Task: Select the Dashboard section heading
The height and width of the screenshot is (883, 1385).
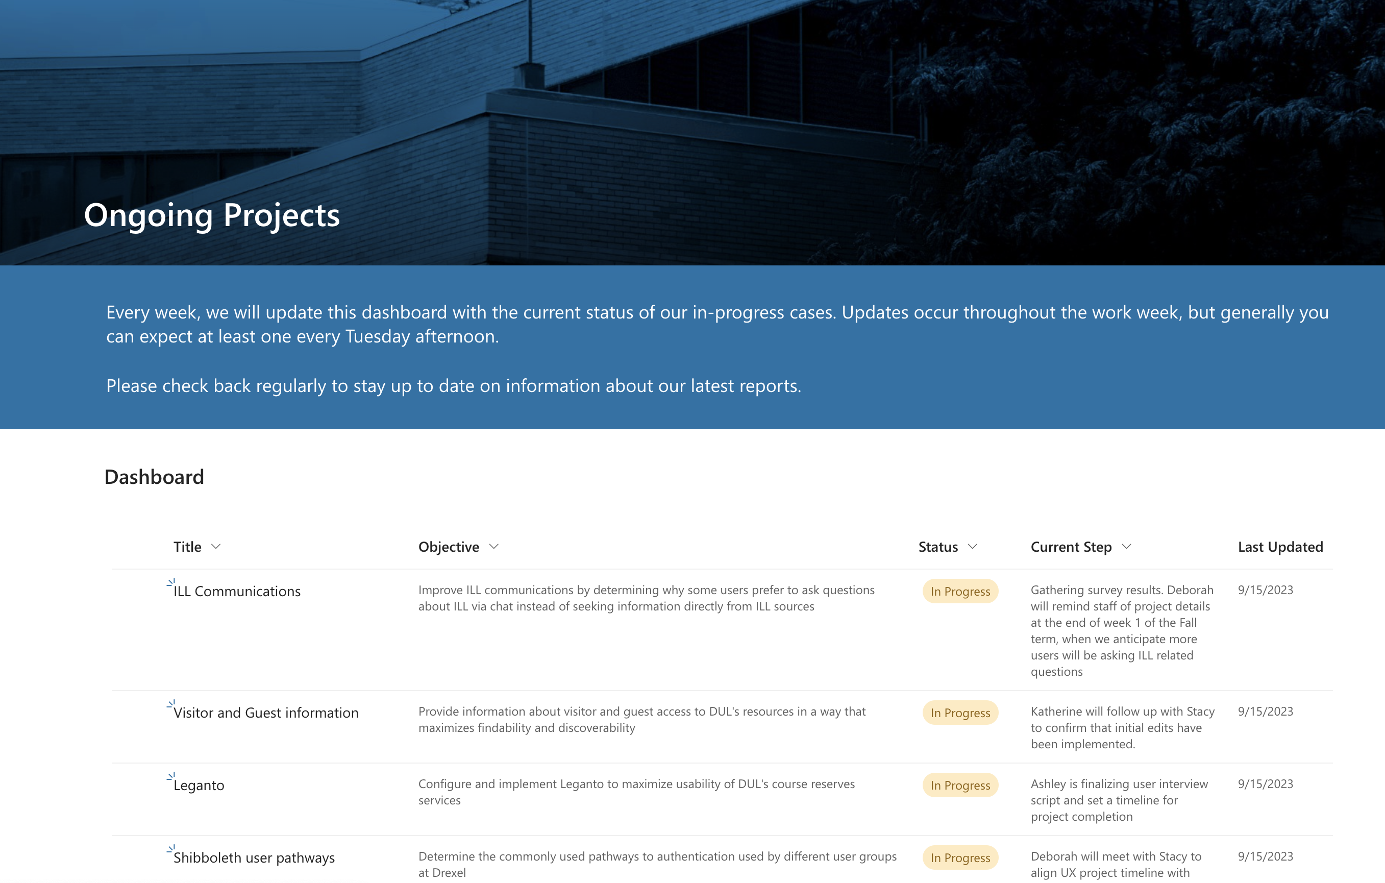Action: (155, 475)
